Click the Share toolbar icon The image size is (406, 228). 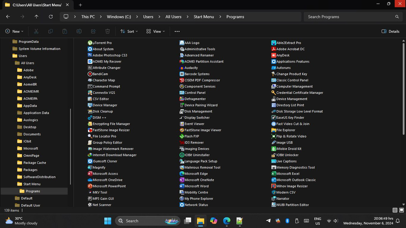93,31
